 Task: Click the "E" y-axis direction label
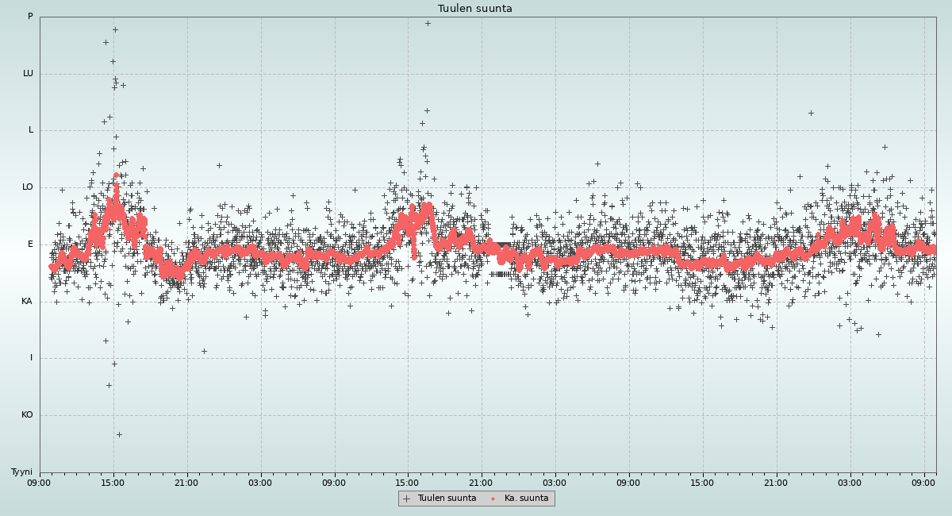(x=31, y=245)
